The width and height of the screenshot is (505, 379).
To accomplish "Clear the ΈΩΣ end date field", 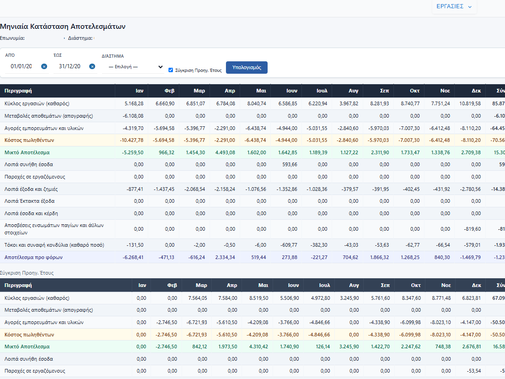I will click(92, 66).
